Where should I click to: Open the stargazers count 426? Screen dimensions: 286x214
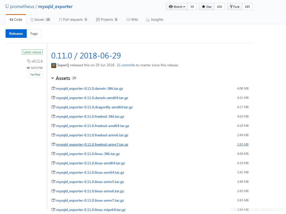point(219,7)
